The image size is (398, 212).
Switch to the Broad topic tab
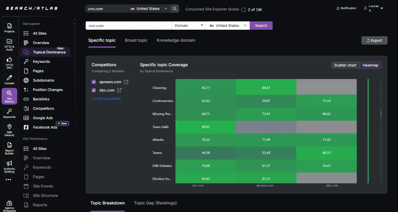click(x=136, y=40)
